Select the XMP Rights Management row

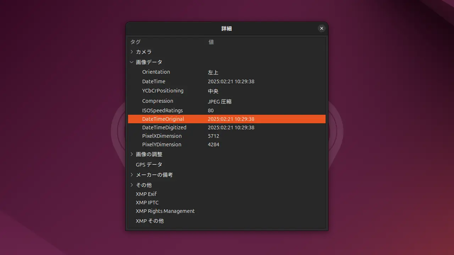coord(227,211)
